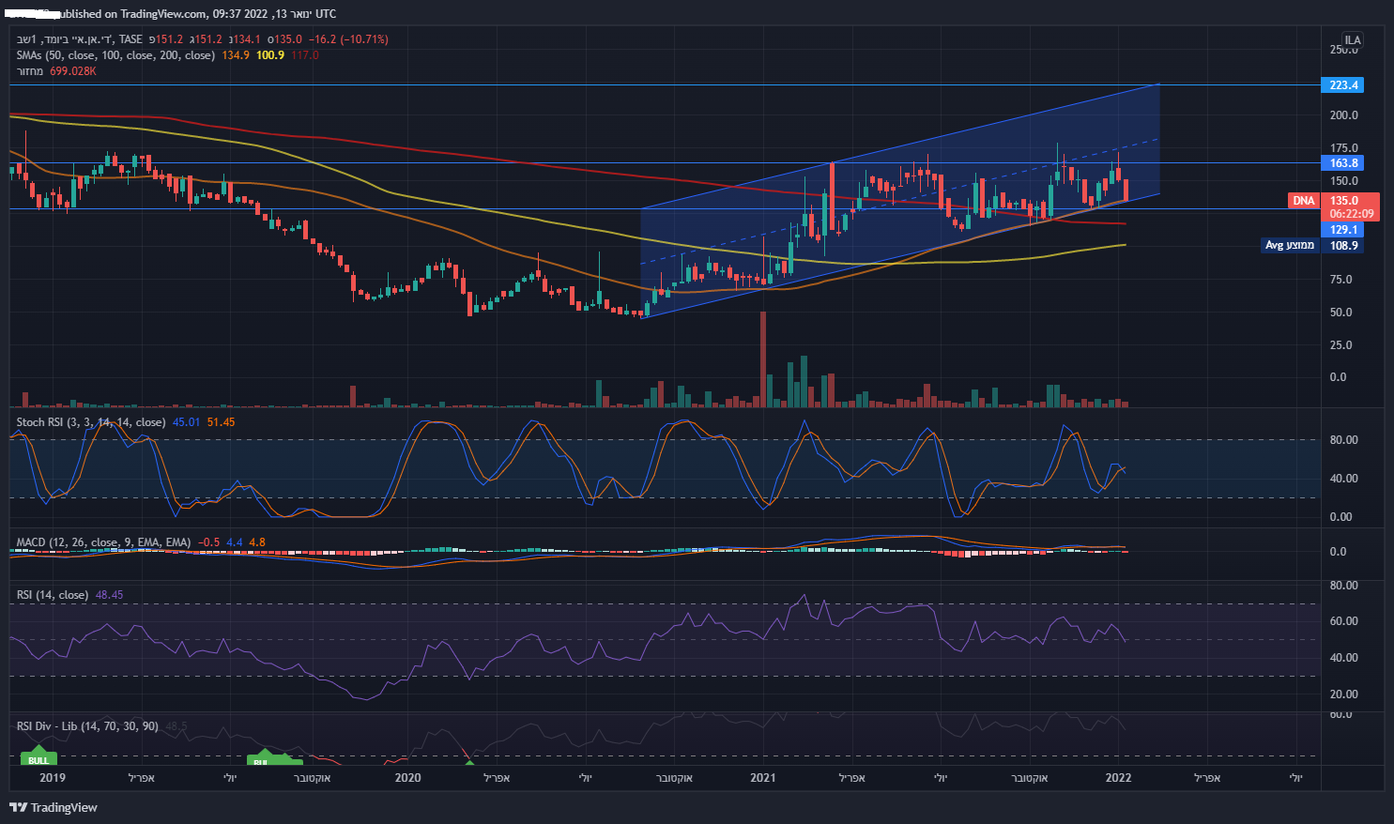Click the 163.8 blue price label
Screen dimensions: 1394x824
tap(1343, 163)
